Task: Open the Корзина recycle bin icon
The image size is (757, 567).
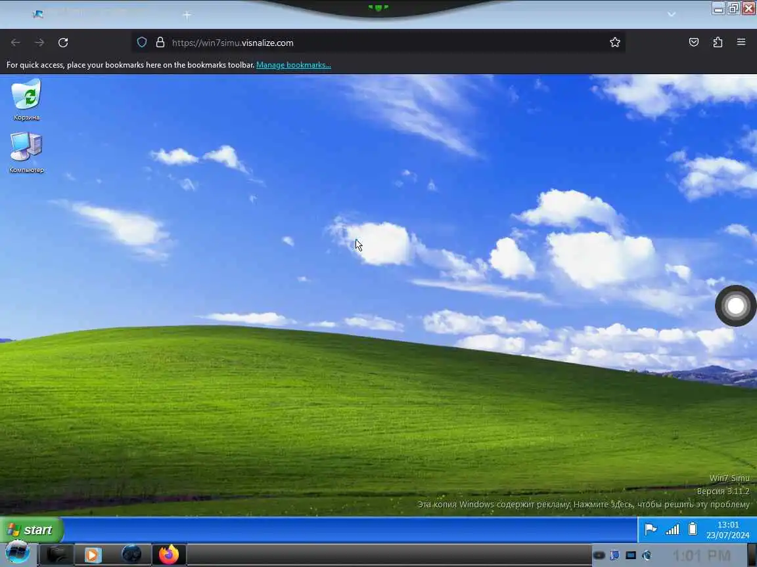Action: click(26, 99)
